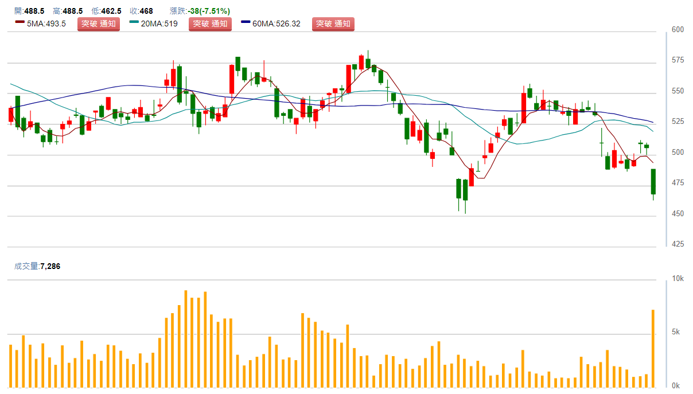Click the 600 price axis label
The height and width of the screenshot is (394, 693).
[678, 30]
